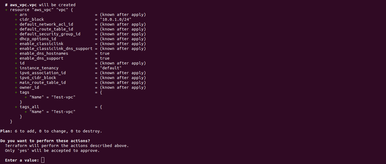The image size is (386, 164).
Task: Click 'Do you want to perform these actions?'
Action: pyautogui.click(x=45, y=141)
